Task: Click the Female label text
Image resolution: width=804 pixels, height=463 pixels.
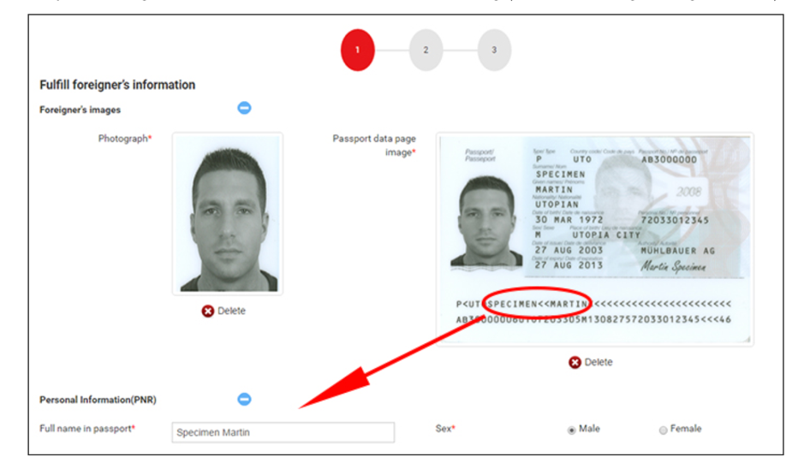Action: (x=686, y=429)
